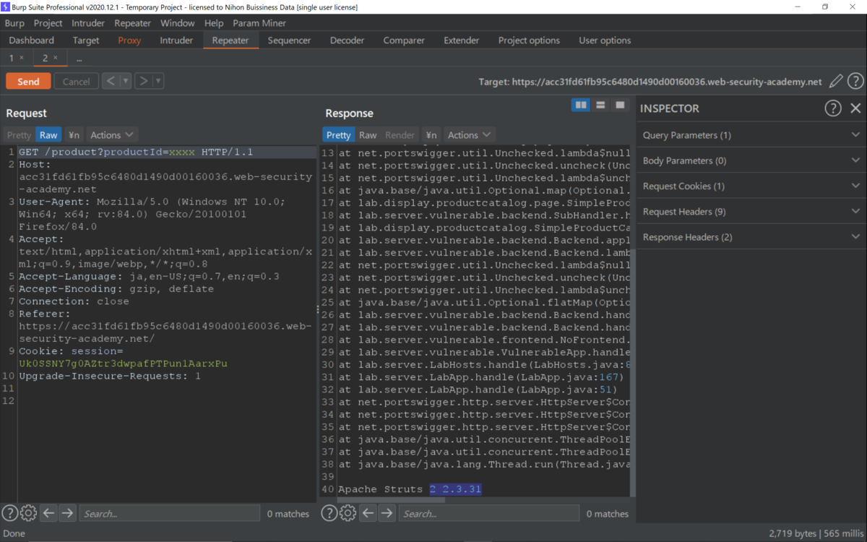The width and height of the screenshot is (867, 542).
Task: Jump to next match in Request search
Action: point(67,513)
